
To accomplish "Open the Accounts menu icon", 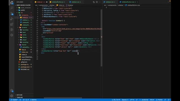I will click(x=12, y=91).
